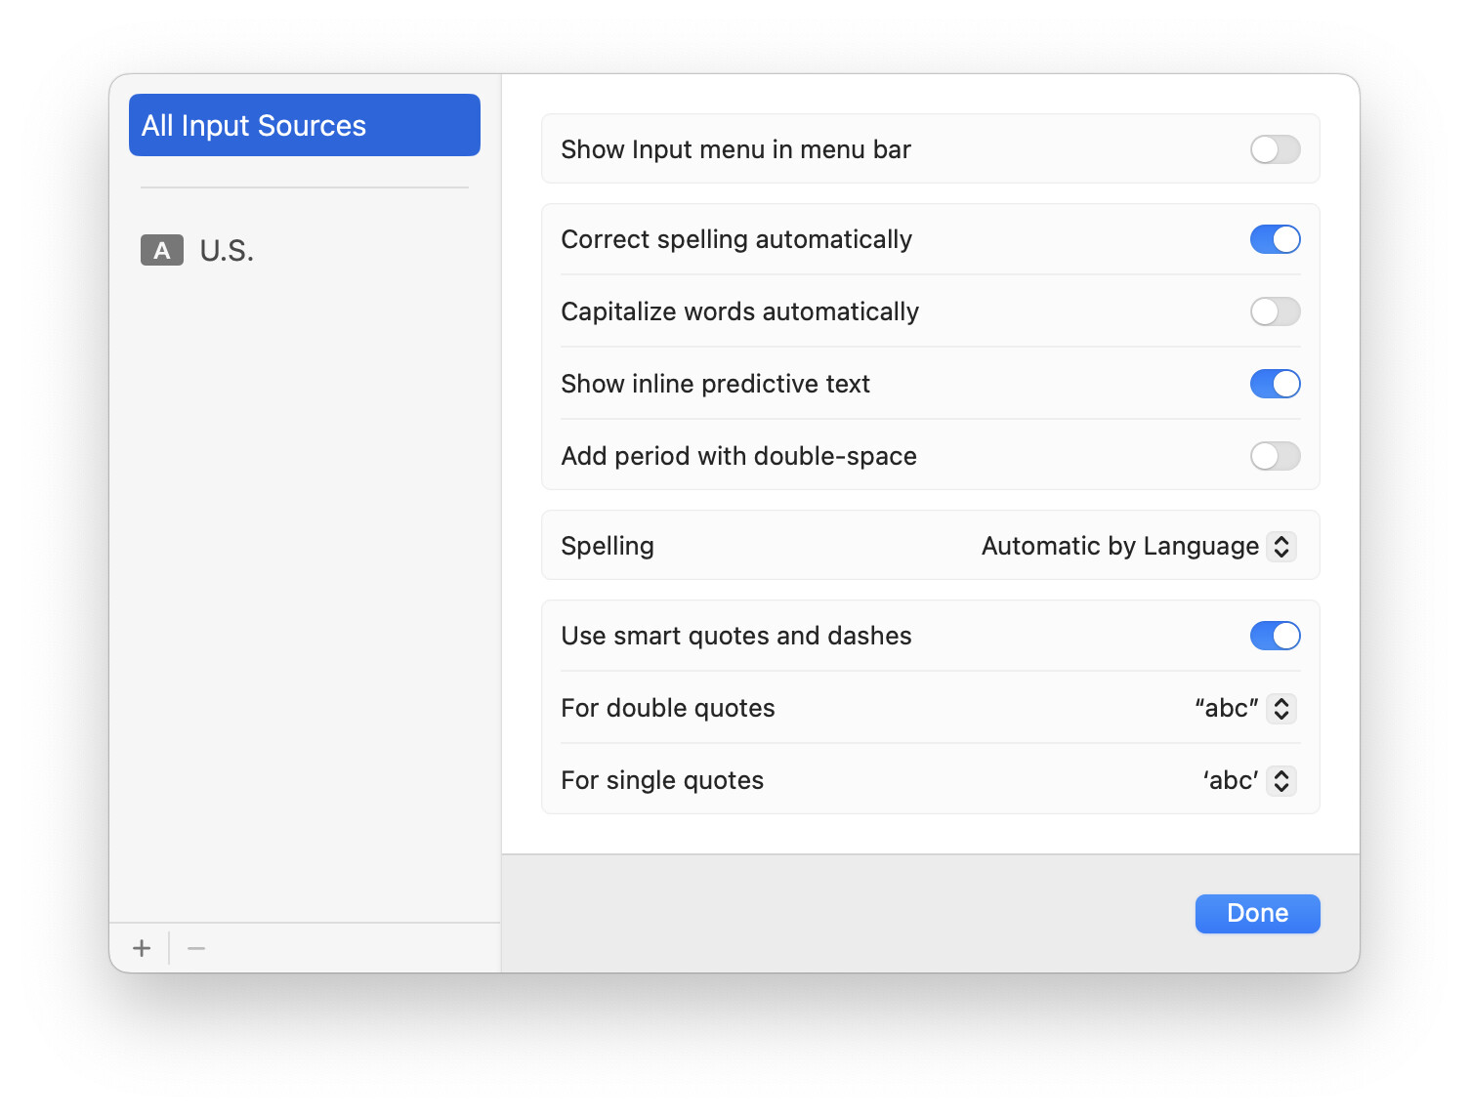
Task: Disable Correct spelling automatically
Action: (x=1275, y=239)
